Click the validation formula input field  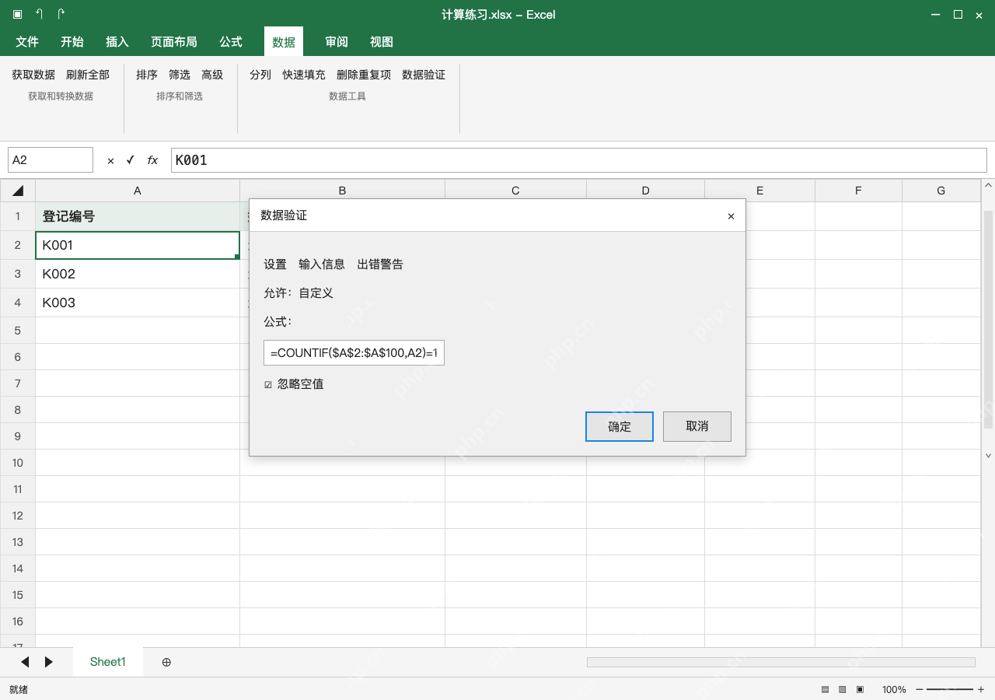coord(354,352)
